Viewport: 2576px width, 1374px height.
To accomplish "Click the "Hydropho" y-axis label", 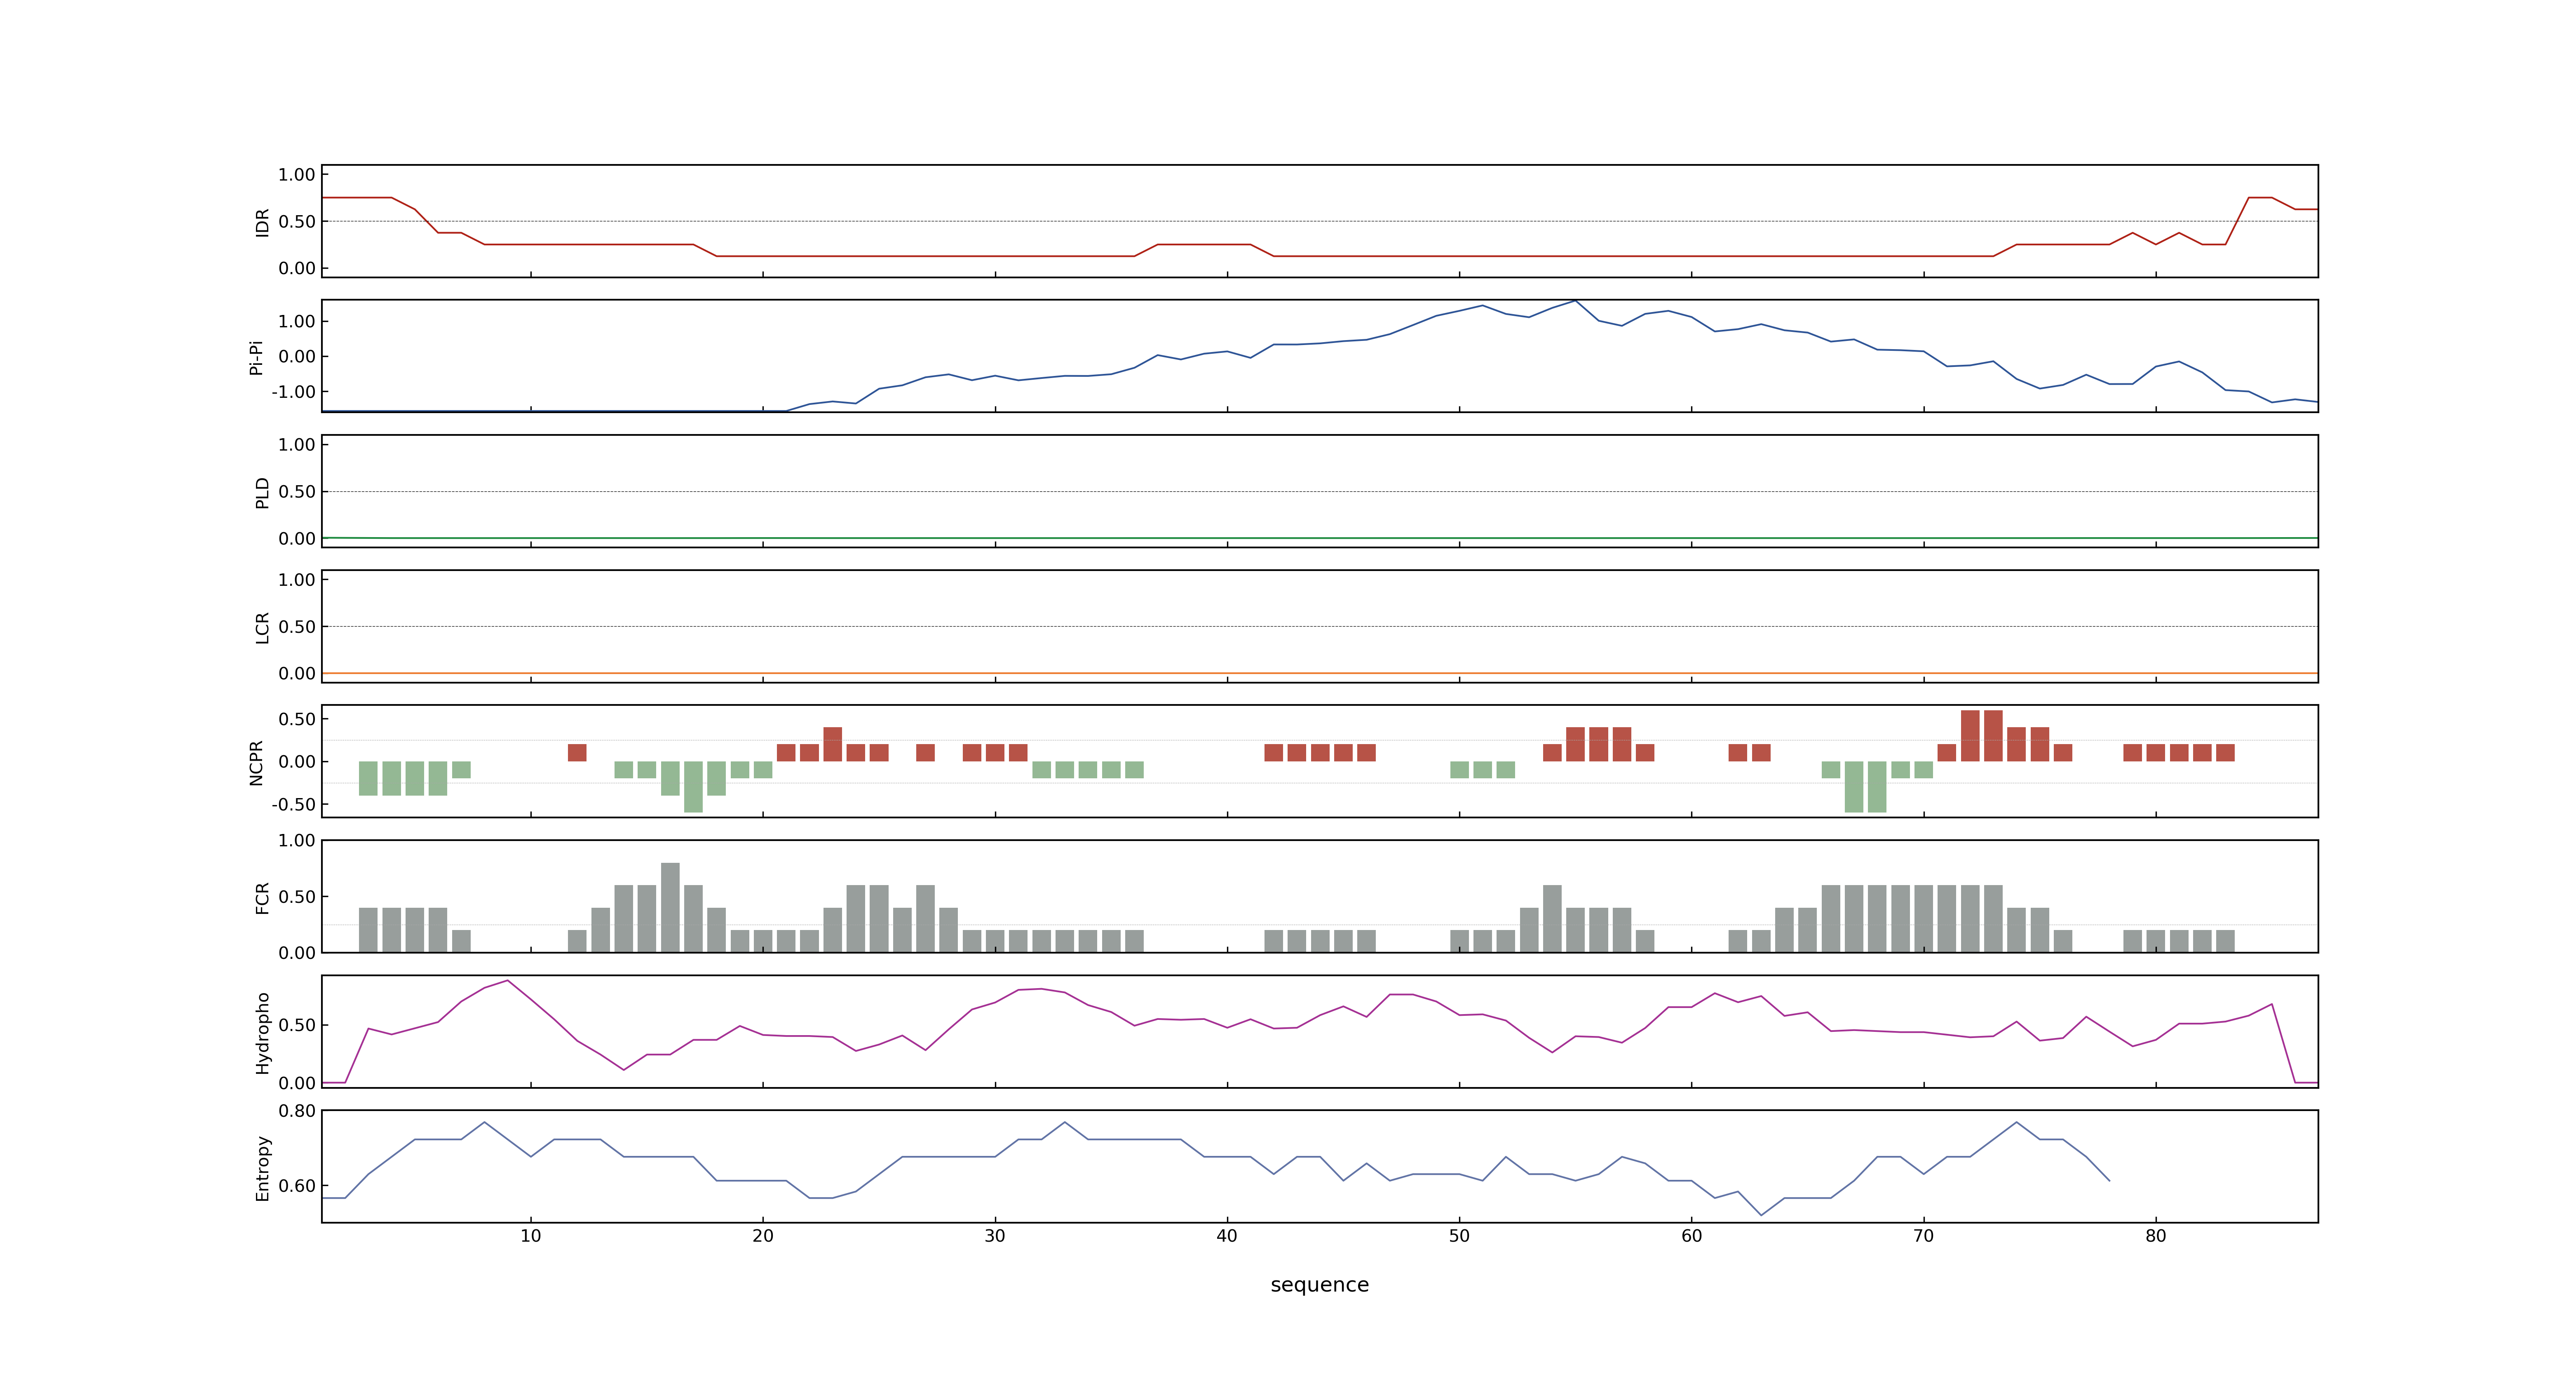I will (x=262, y=1033).
